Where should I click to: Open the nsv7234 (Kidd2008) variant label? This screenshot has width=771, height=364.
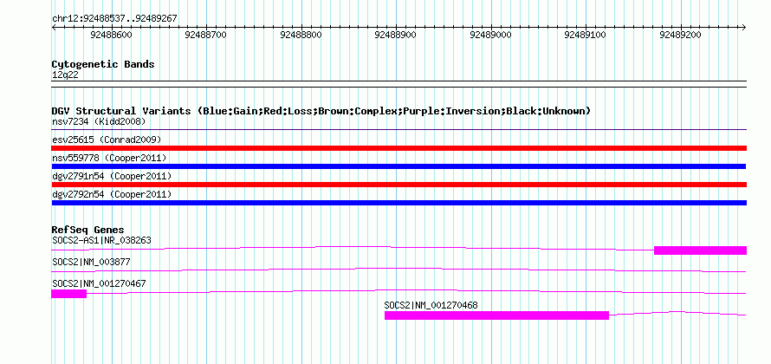point(99,121)
